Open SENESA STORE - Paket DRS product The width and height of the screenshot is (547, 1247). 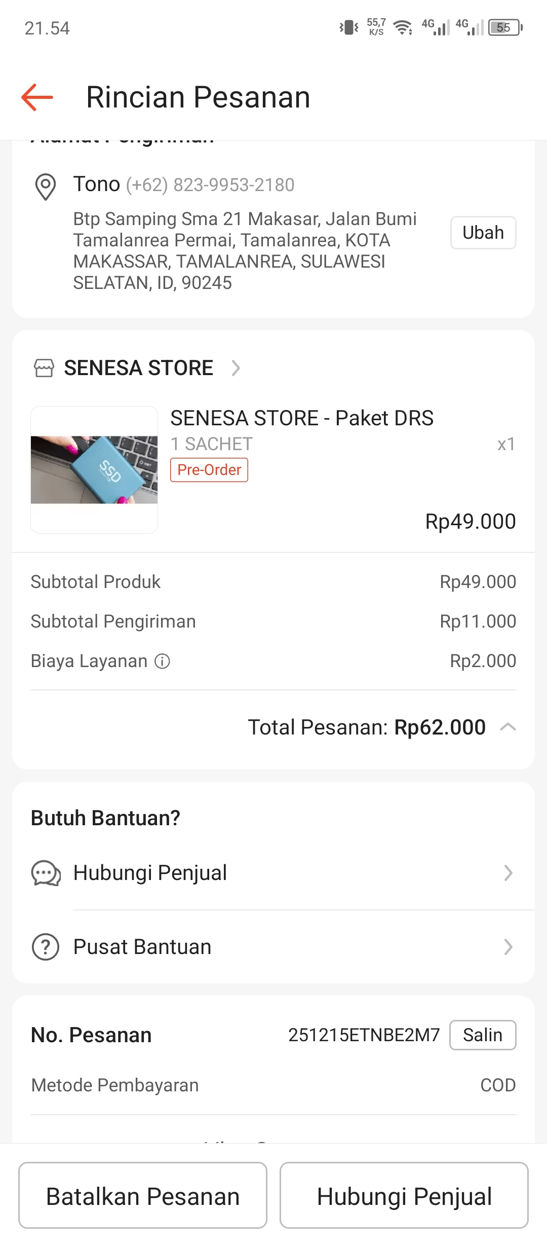point(302,418)
